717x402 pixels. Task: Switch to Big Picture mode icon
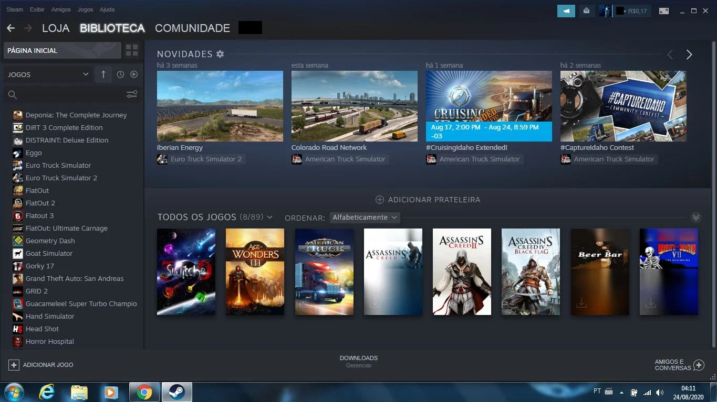coord(664,10)
